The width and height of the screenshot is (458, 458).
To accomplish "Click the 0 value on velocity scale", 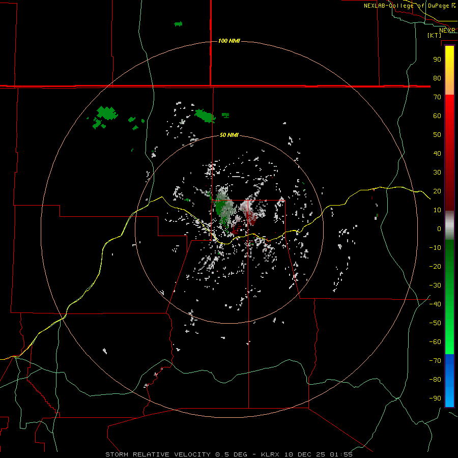I will click(x=439, y=228).
